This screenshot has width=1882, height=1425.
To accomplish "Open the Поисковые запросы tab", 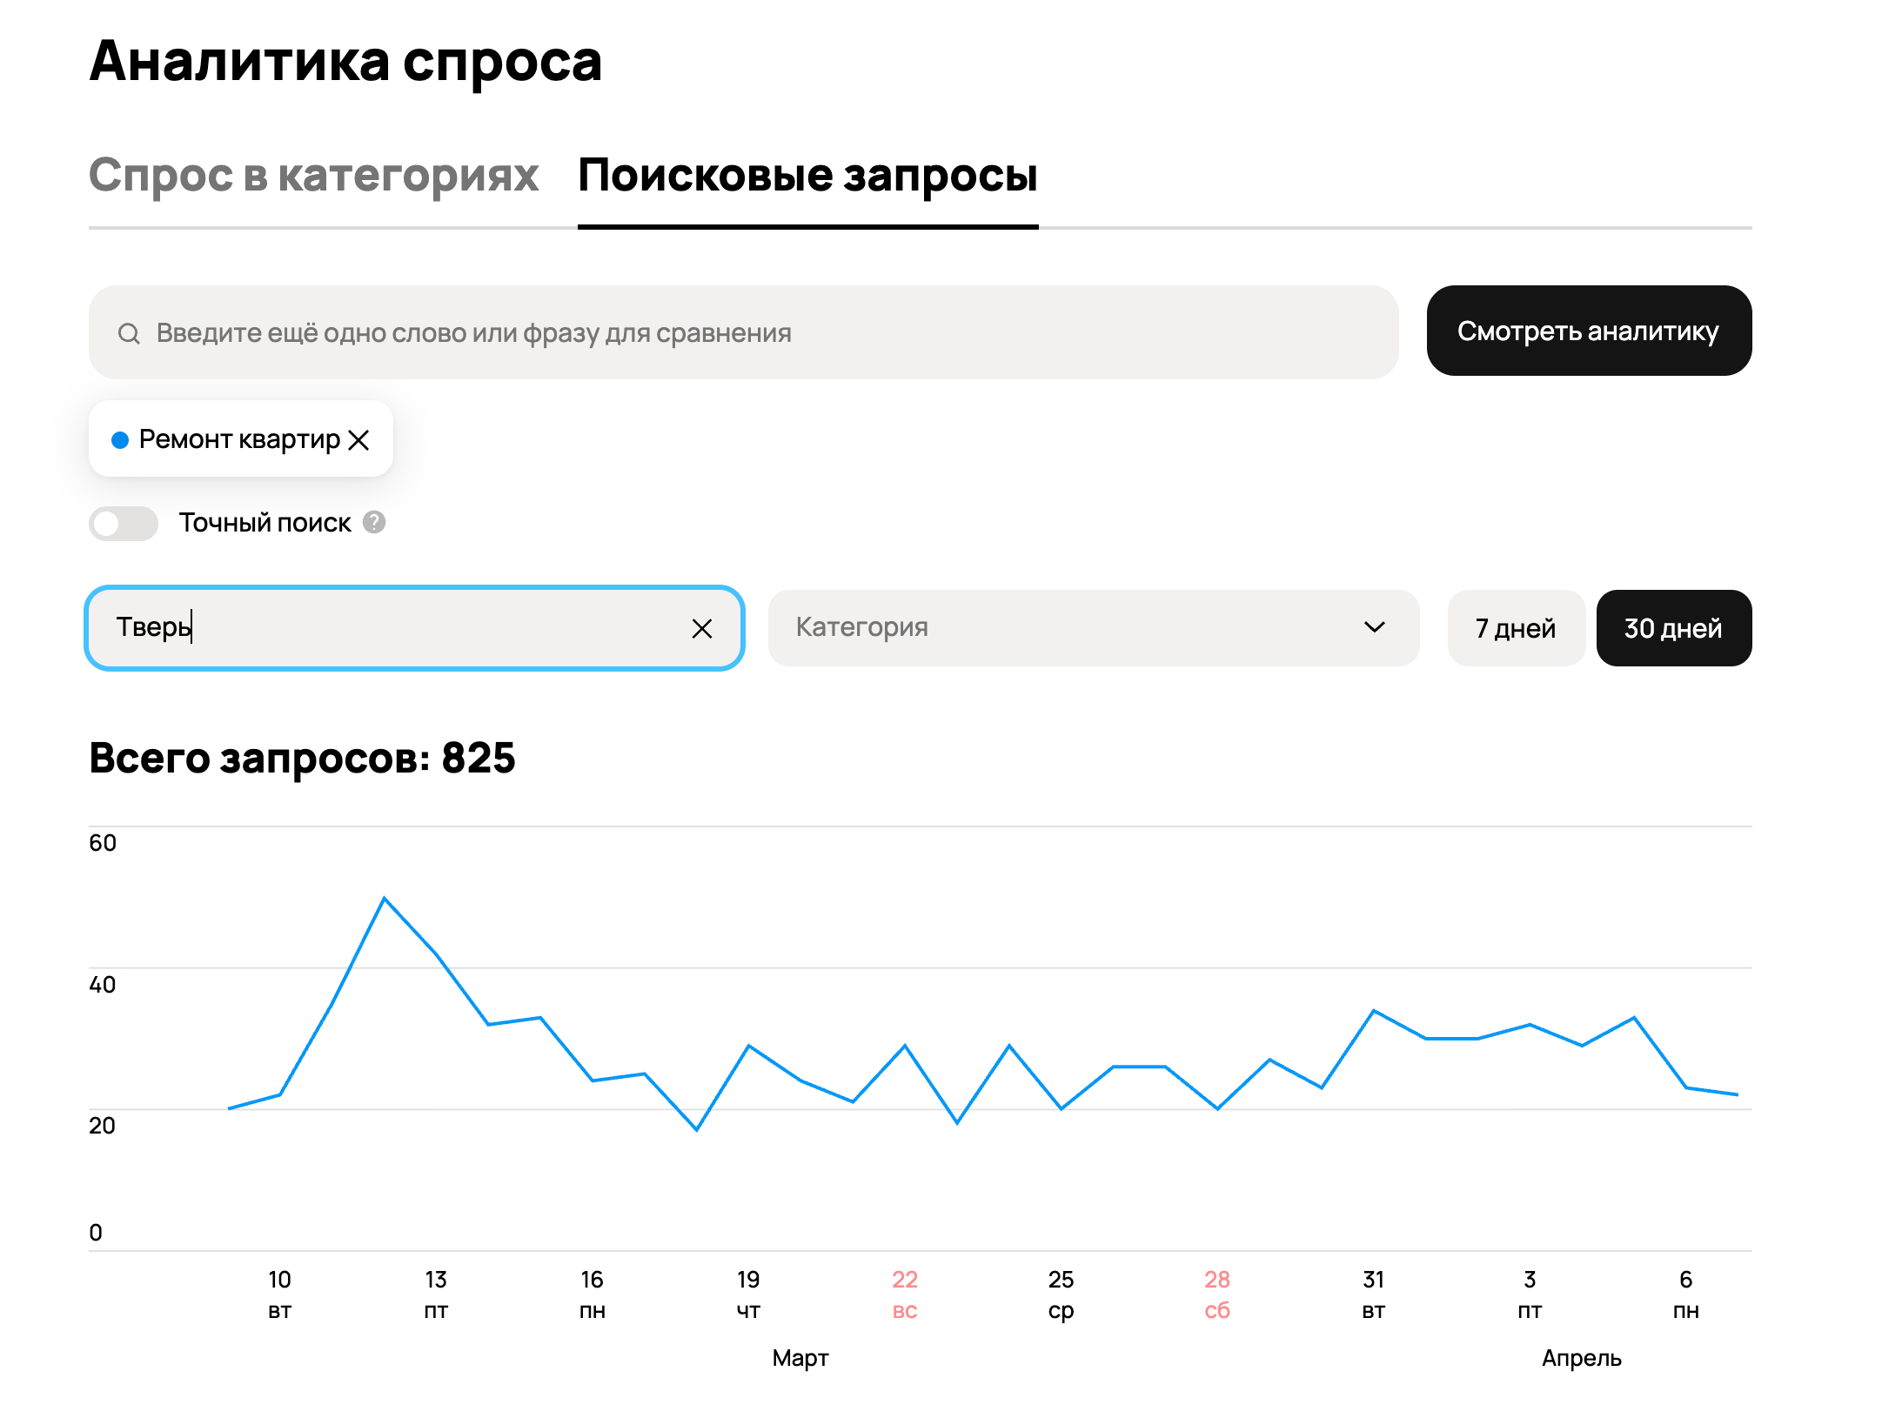I will tap(807, 176).
